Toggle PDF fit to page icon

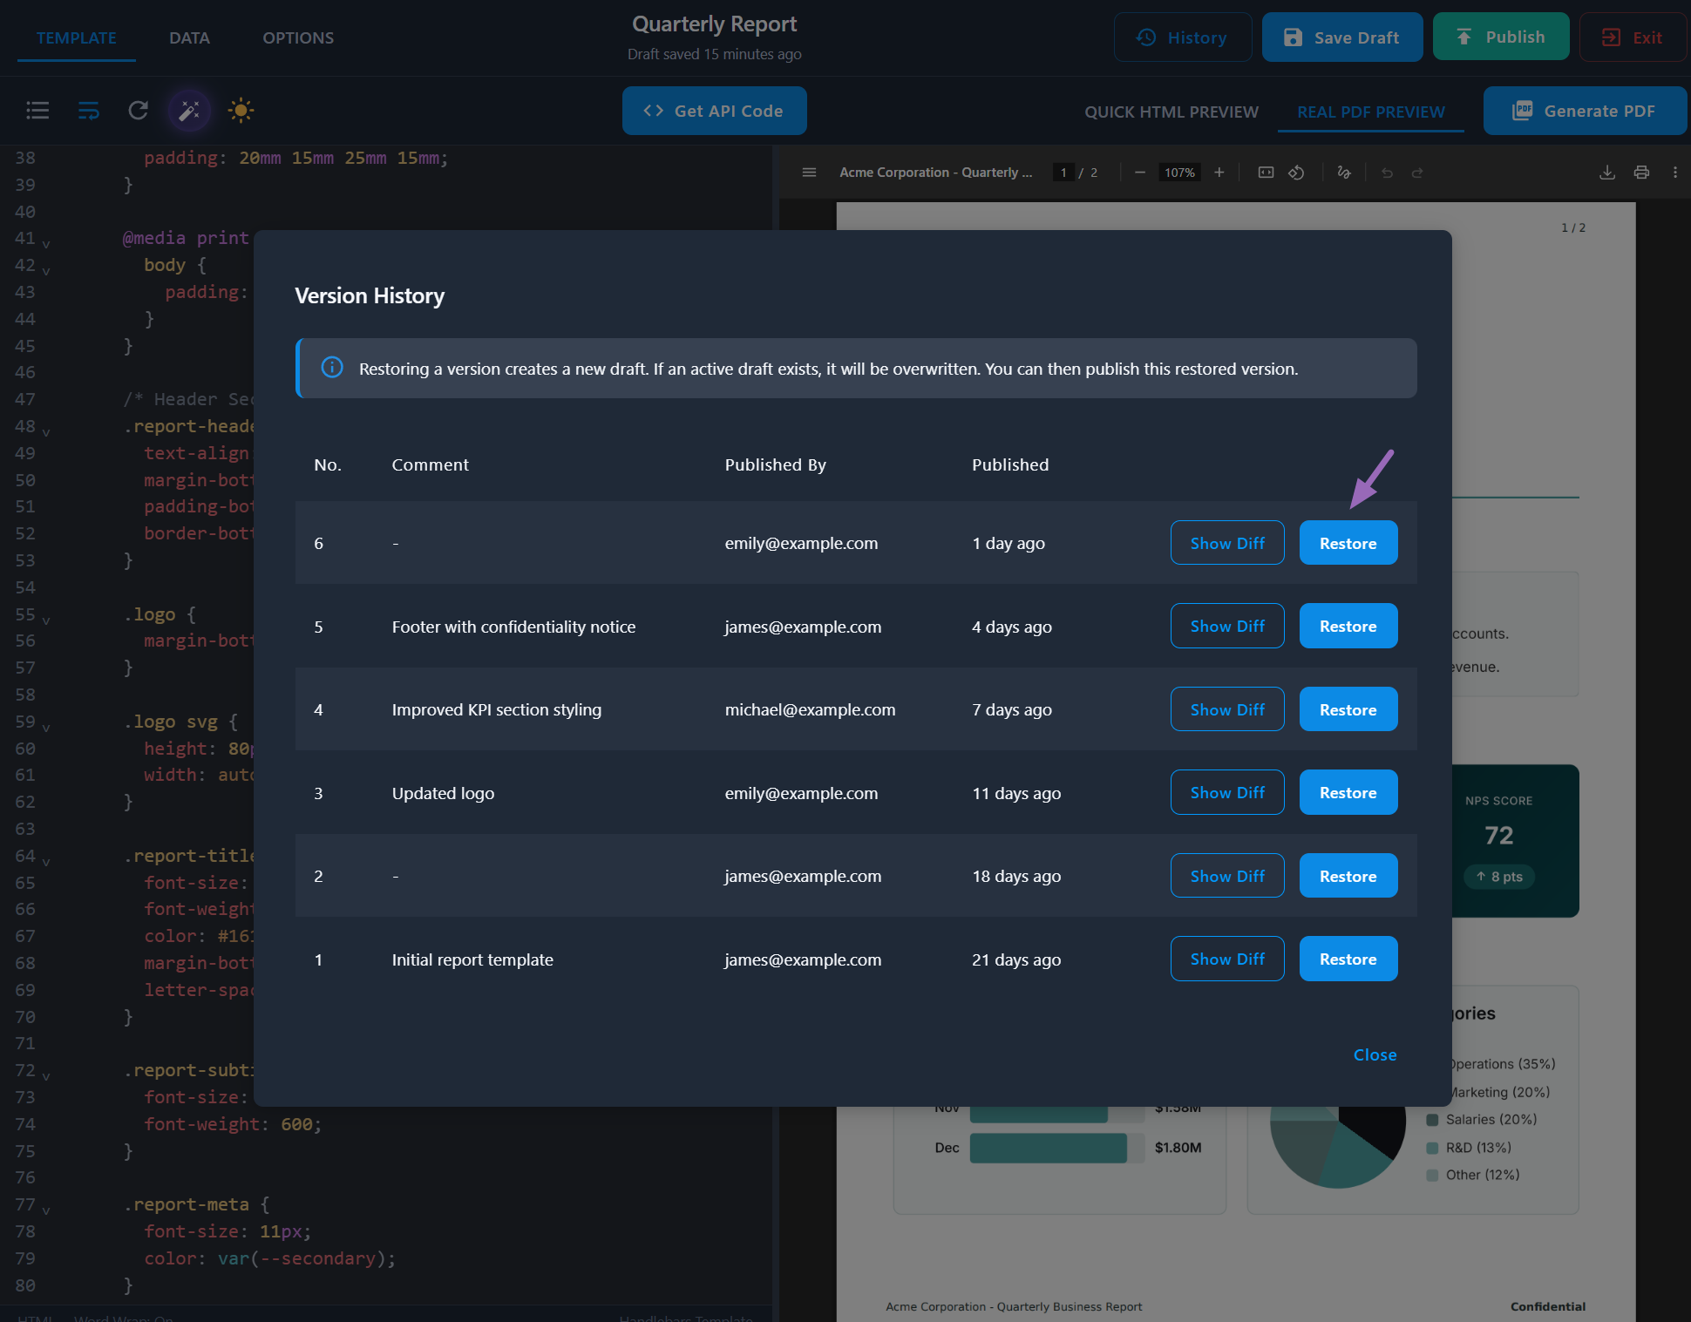pos(1266,173)
